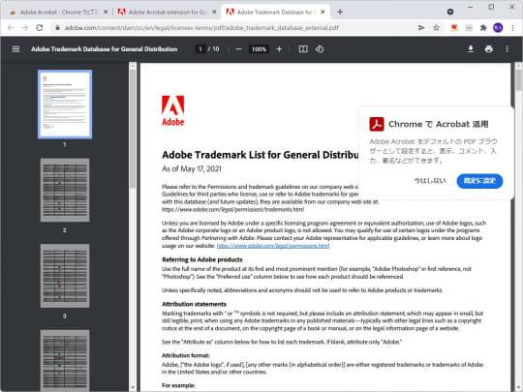
Task: Click the heading "Adobe Trademark List for General Distribu"
Action: click(261, 155)
